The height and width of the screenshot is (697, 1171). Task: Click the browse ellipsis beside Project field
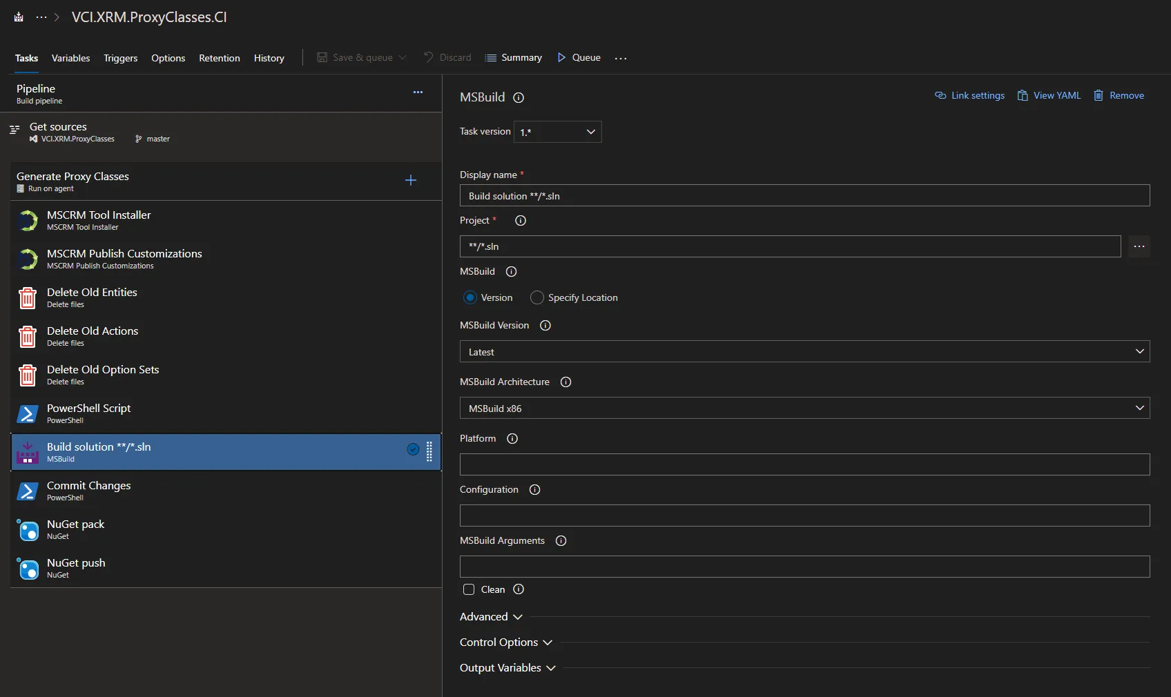point(1139,246)
